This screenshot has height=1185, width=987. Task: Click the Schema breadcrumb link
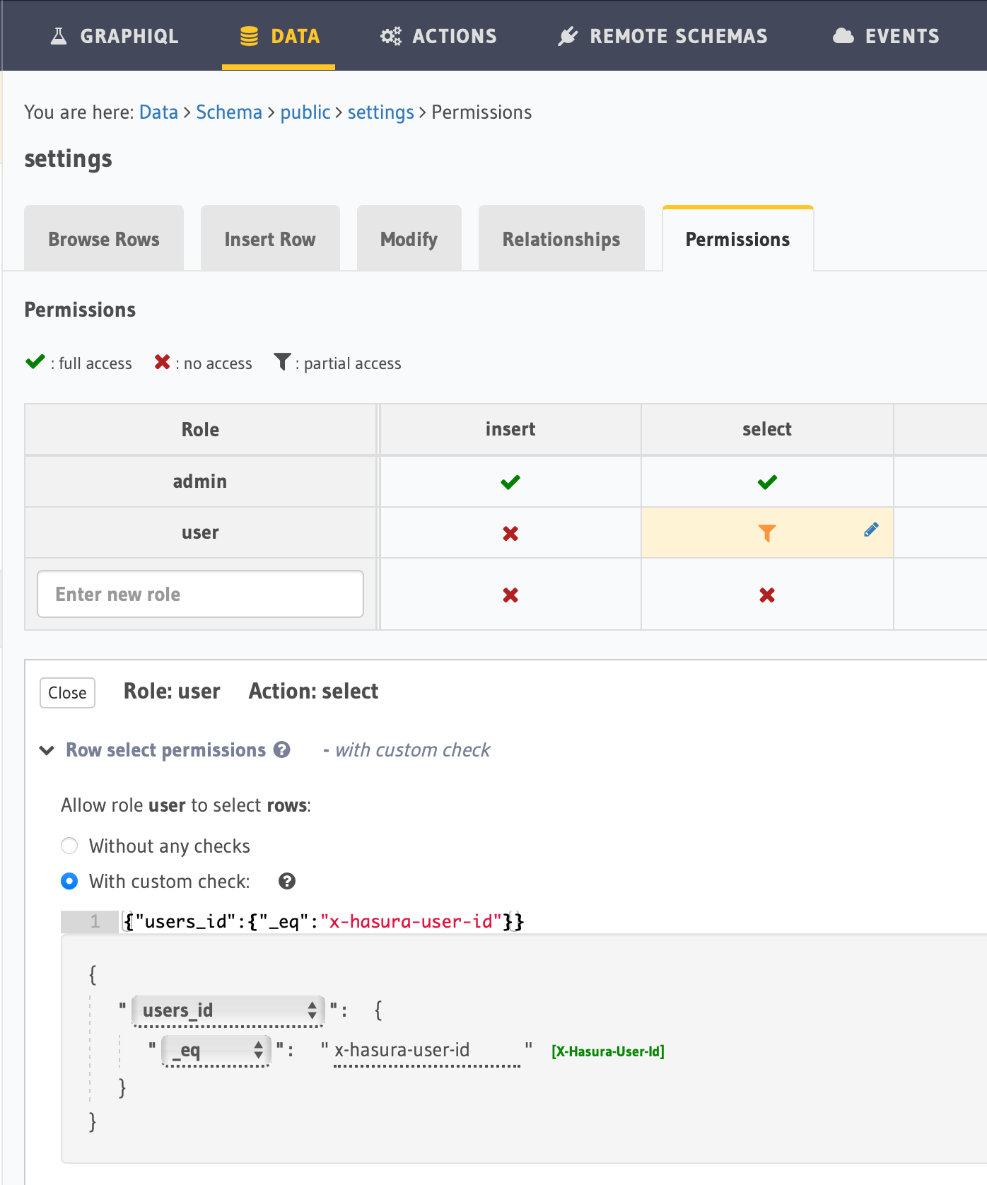228,112
